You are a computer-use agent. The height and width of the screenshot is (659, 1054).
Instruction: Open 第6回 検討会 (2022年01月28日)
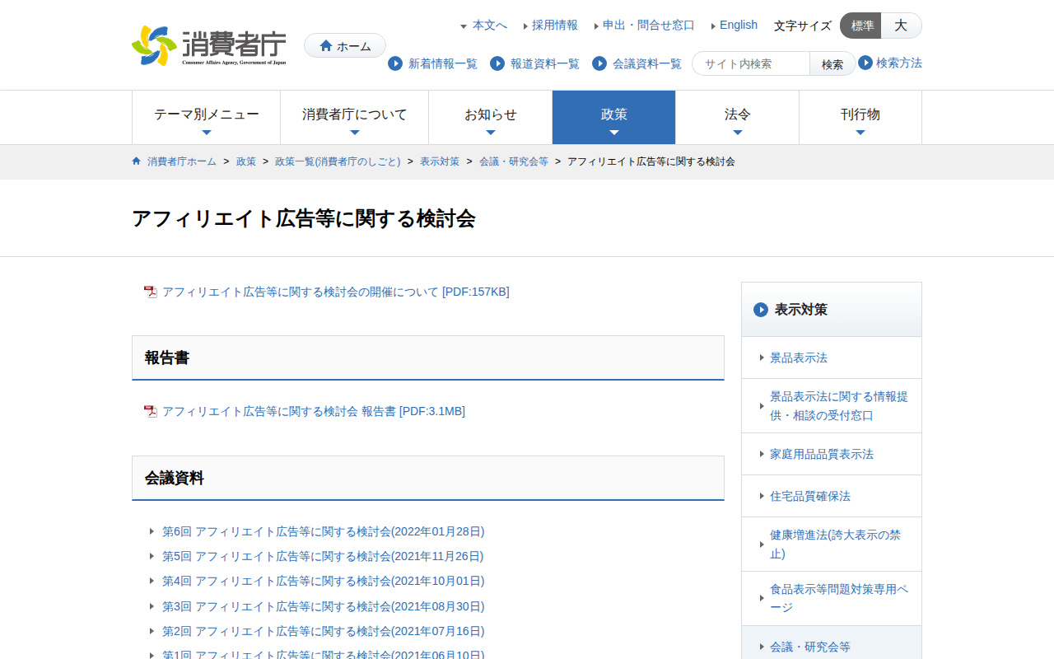pyautogui.click(x=324, y=531)
